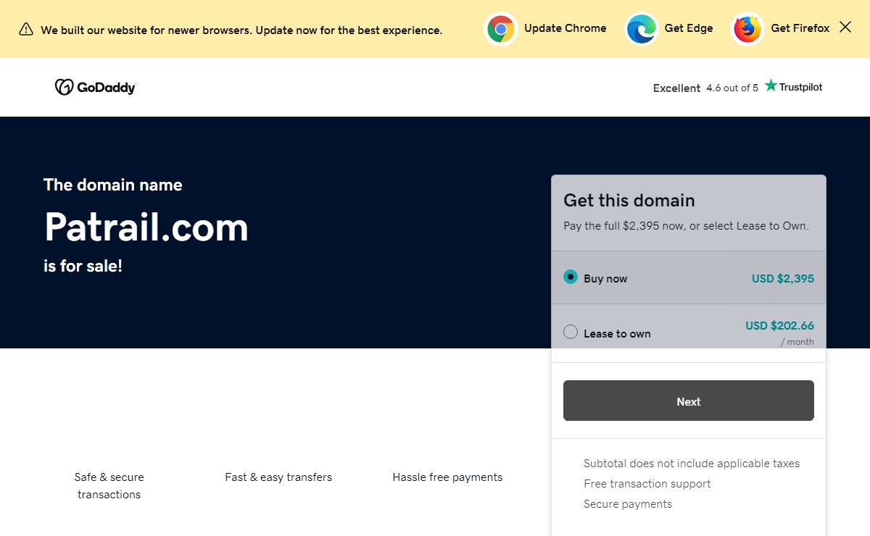Open the Get Firefox link
Viewport: 870px width, 536px height.
click(800, 28)
